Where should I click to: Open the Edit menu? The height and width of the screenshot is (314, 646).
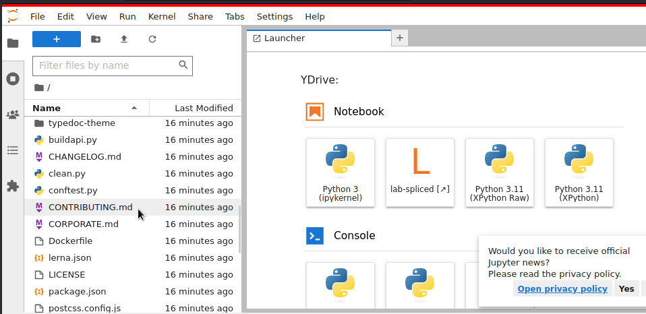pos(65,16)
